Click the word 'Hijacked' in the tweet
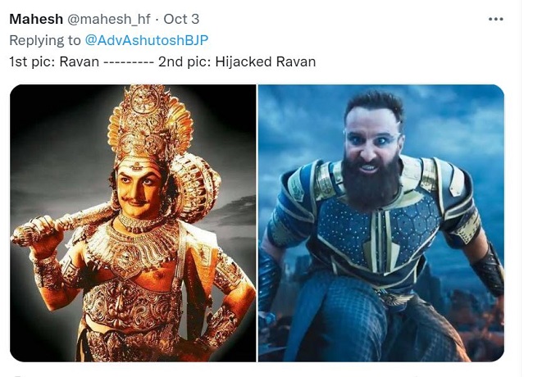Viewport: 533px width, 377px height. pos(244,61)
